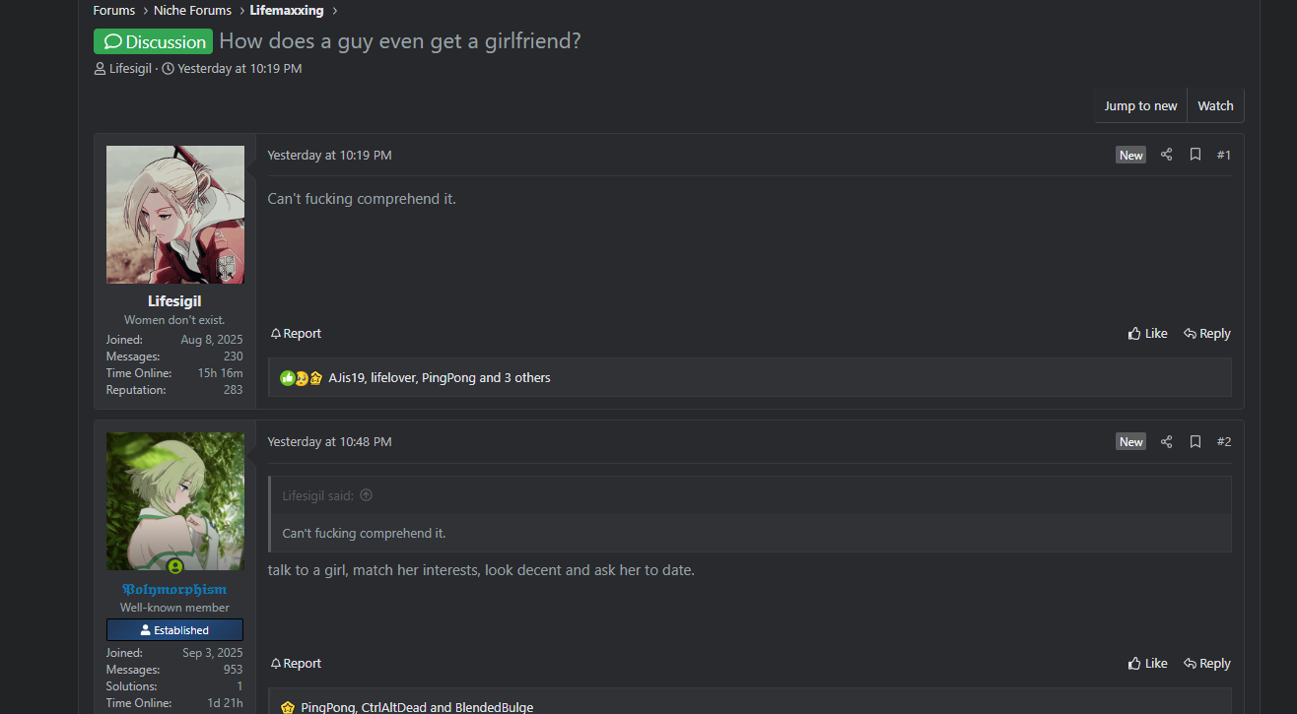Share post #1 via share icon
Viewport: 1297px width, 714px height.
tap(1166, 155)
